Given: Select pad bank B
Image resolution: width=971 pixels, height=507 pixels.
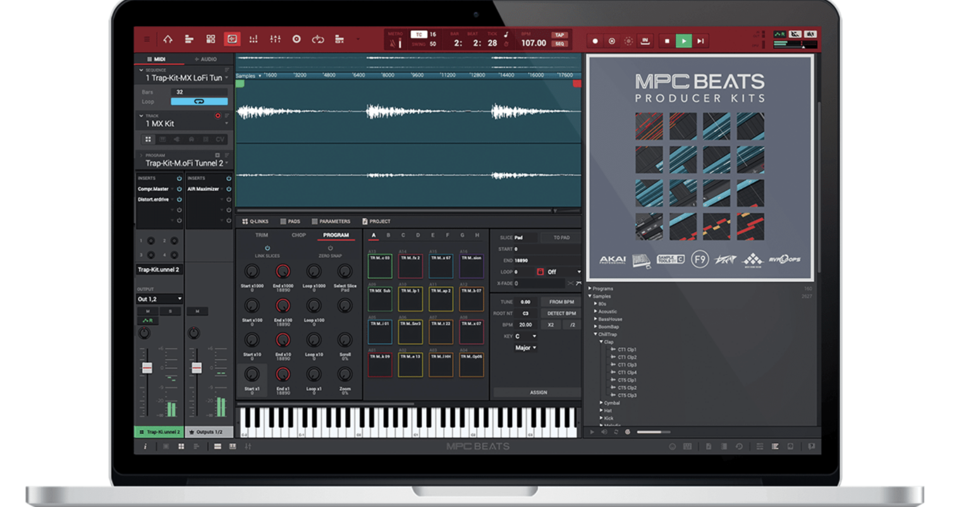Looking at the screenshot, I should pos(388,235).
